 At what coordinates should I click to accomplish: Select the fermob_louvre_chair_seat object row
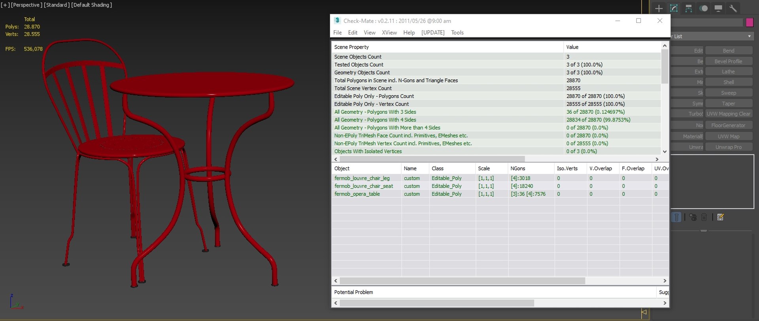coord(500,186)
